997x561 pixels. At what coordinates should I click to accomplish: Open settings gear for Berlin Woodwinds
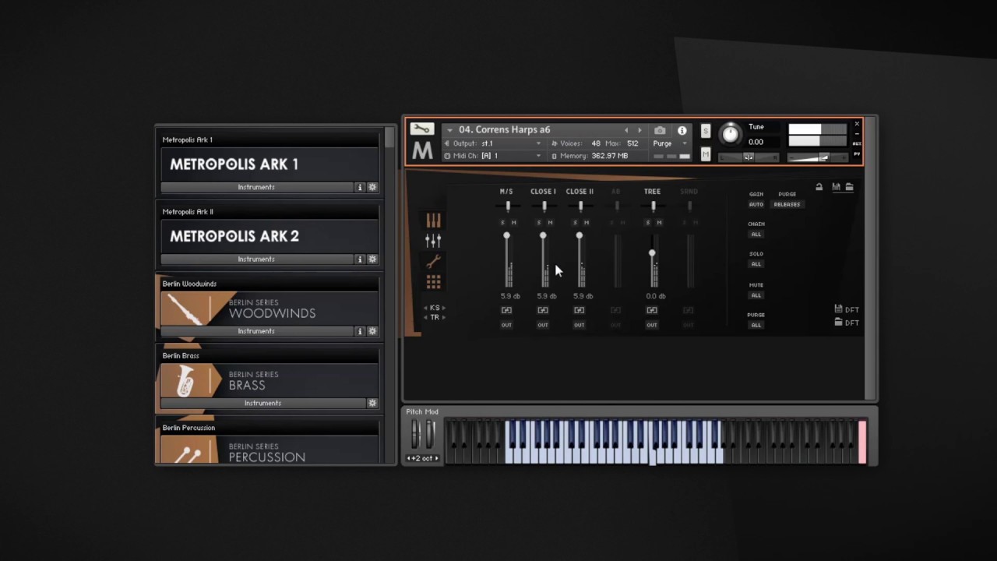[372, 331]
